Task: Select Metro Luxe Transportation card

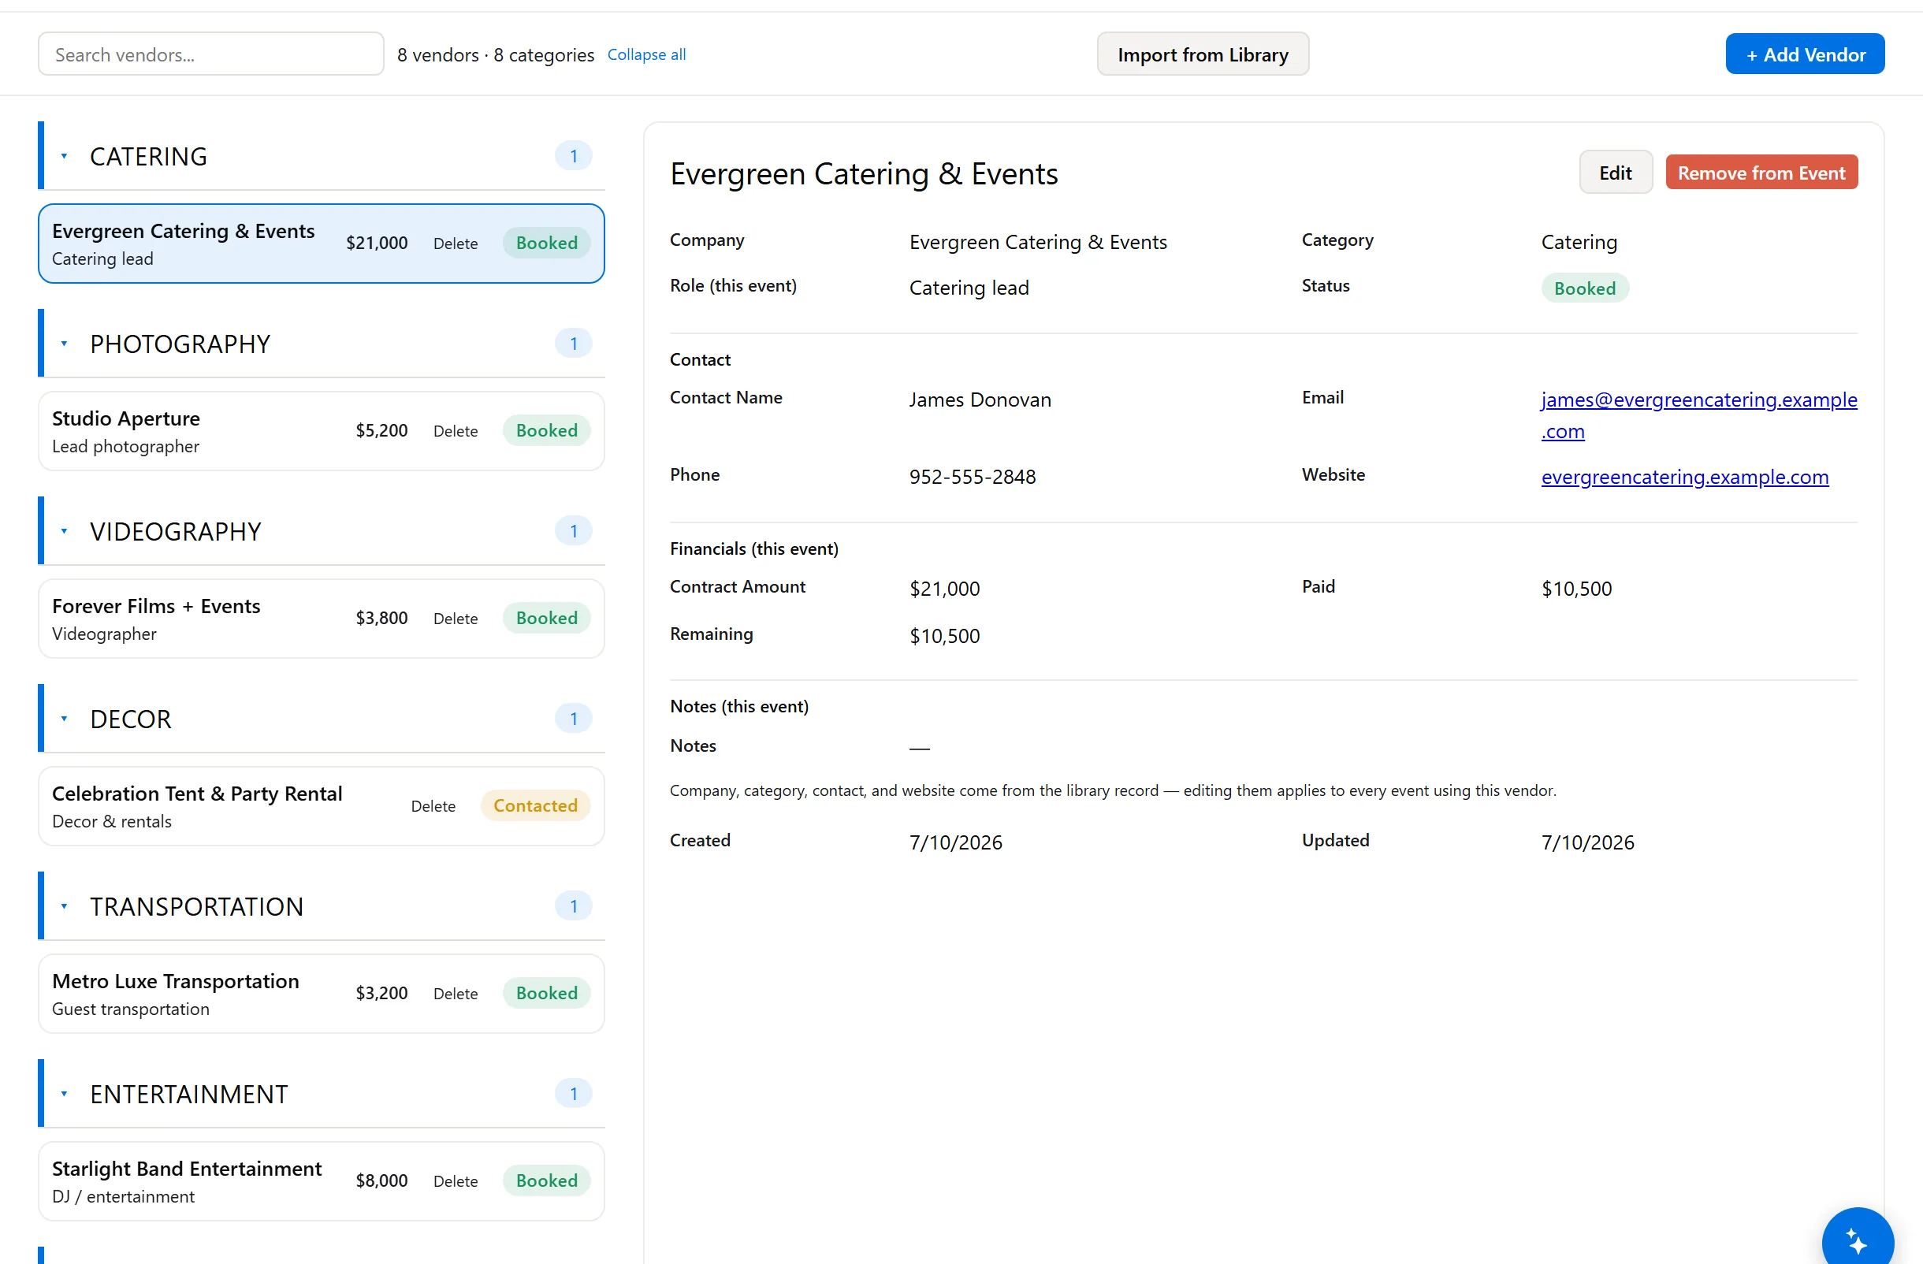Action: (321, 993)
